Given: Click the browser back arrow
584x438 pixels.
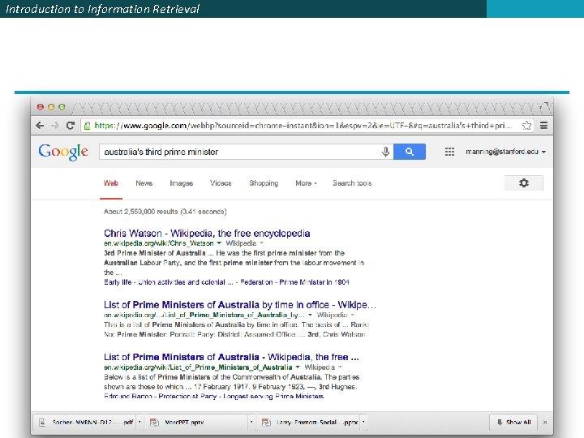Looking at the screenshot, I should 40,126.
